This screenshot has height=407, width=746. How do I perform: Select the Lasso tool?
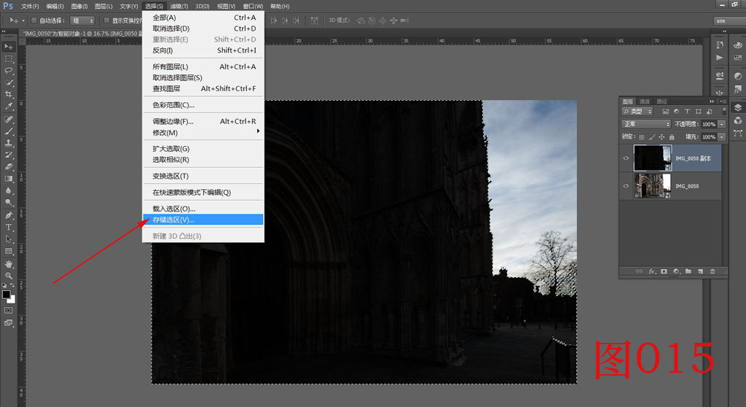(9, 71)
